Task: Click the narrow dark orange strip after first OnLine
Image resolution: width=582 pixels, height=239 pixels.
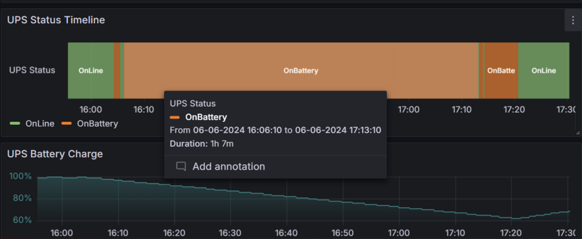Action: coord(117,70)
